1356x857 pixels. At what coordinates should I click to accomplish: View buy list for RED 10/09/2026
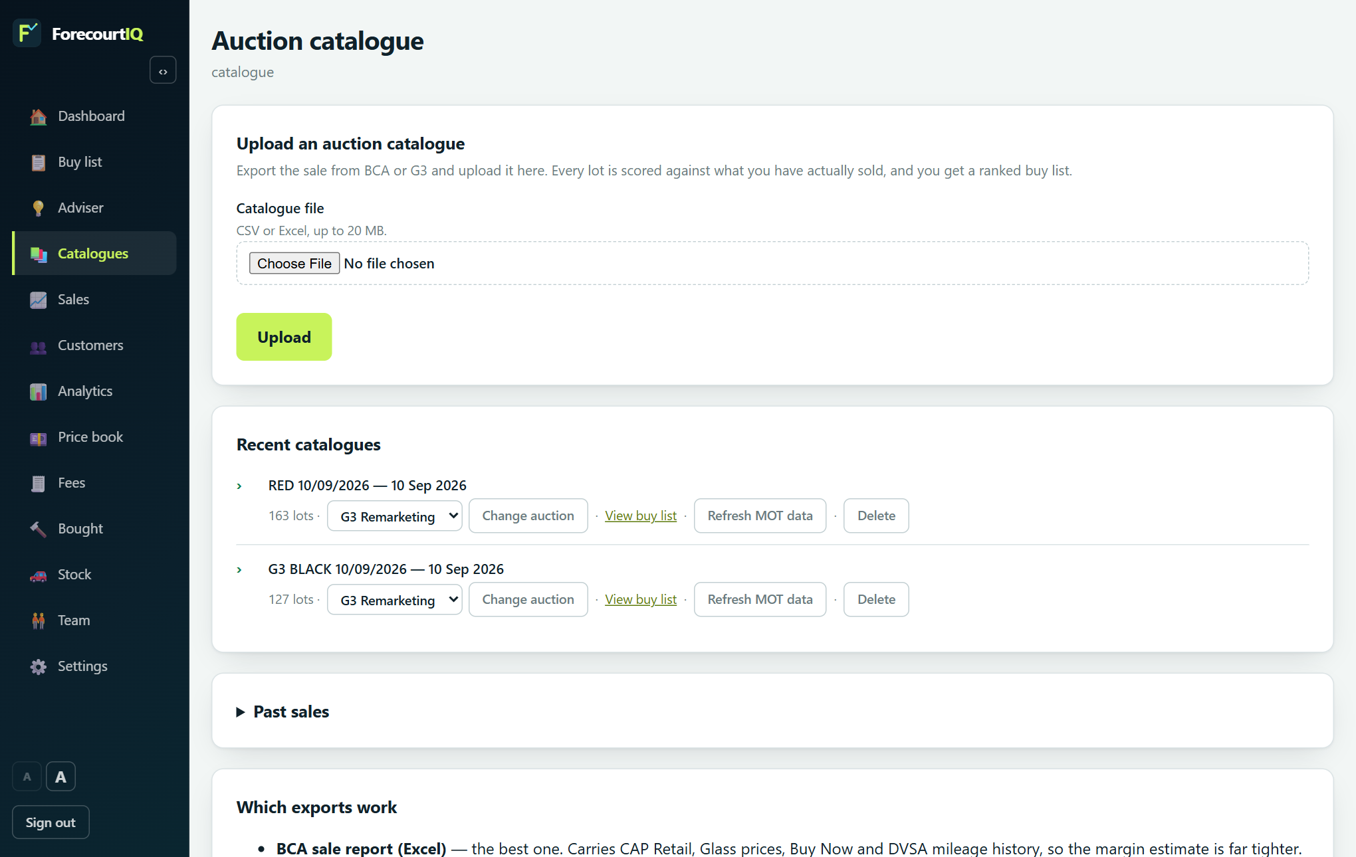point(641,516)
